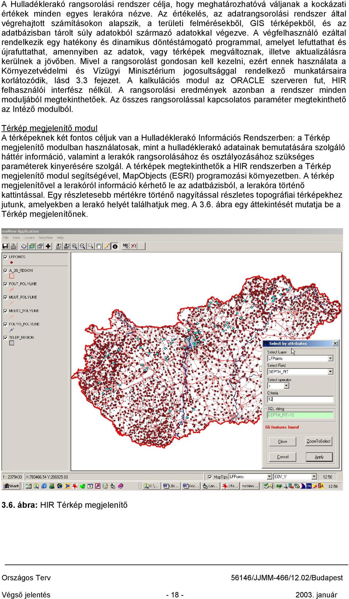Open the MapTips layer dropdown showing LFPoints
The width and height of the screenshot is (349, 599).
tap(269, 476)
